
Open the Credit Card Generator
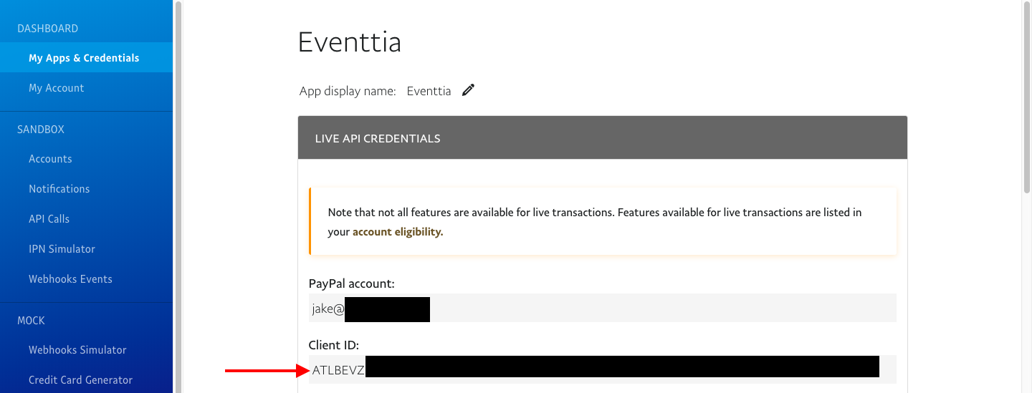80,380
